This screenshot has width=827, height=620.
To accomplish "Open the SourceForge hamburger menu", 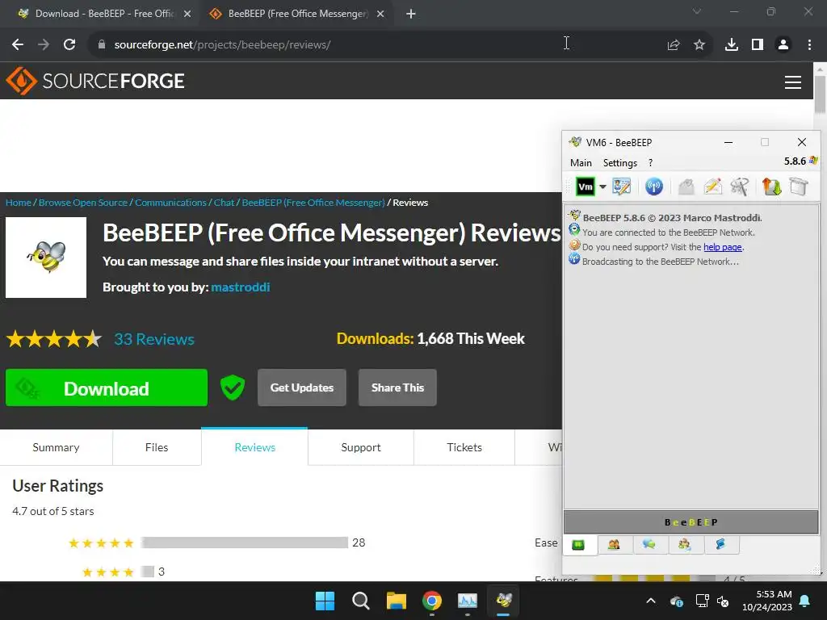I will click(x=793, y=82).
